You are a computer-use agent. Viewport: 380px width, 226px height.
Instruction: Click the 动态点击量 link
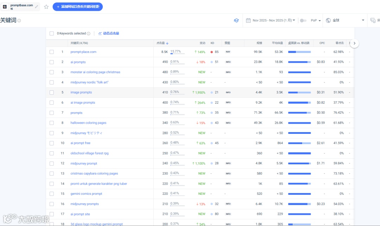(111, 34)
